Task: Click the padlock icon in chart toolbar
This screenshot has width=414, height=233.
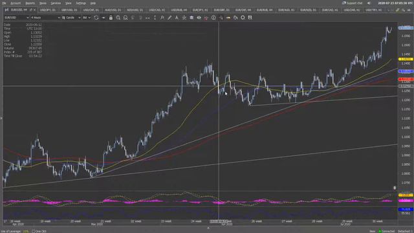Action: pyautogui.click(x=111, y=17)
